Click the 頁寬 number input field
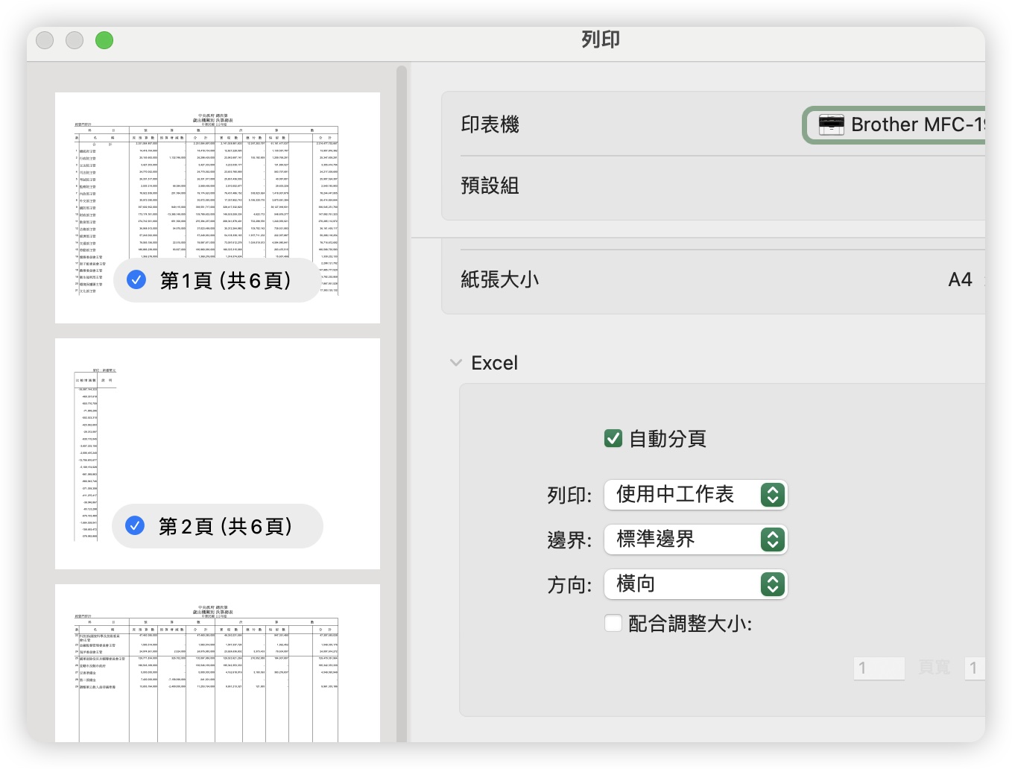The image size is (1012, 769). (879, 668)
